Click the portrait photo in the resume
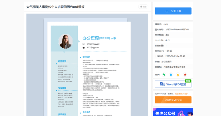Image resolution: width=221 pixels, height=116 pixels. point(66,41)
